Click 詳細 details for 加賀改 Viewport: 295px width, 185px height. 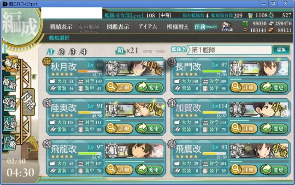coord(243,128)
